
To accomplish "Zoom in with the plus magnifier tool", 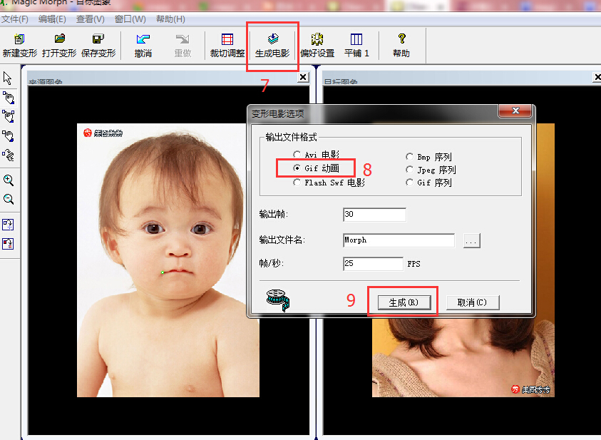I will coord(8,180).
